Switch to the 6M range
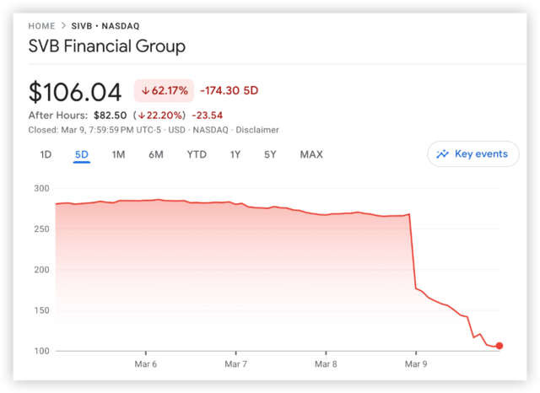The height and width of the screenshot is (393, 540). (x=155, y=154)
